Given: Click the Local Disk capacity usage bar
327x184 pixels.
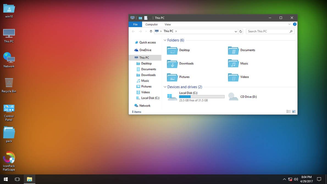Looking at the screenshot, I should [x=202, y=97].
